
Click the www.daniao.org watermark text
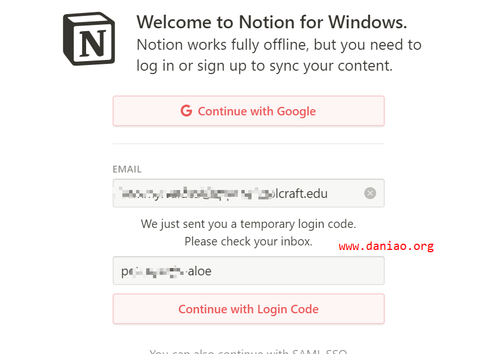point(386,246)
